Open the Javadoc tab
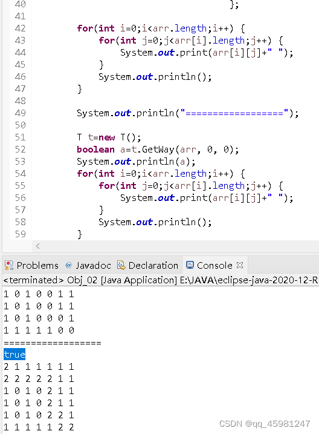The width and height of the screenshot is (319, 434). click(88, 266)
